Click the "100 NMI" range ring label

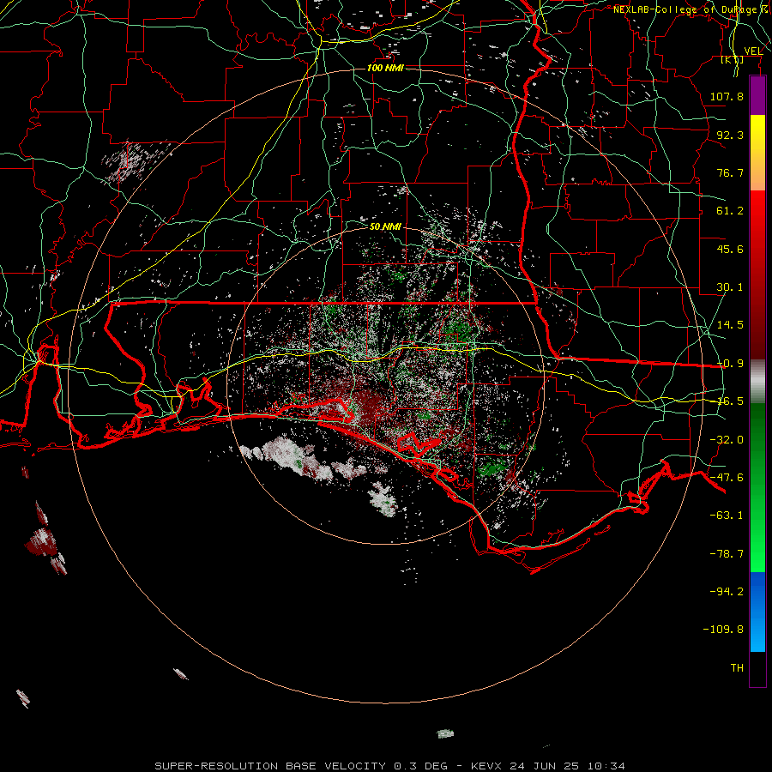coord(385,68)
